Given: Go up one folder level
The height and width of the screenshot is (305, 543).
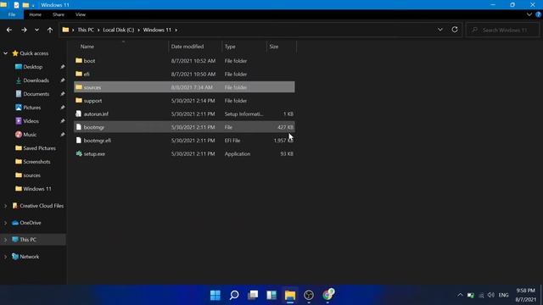Looking at the screenshot, I should coord(50,30).
